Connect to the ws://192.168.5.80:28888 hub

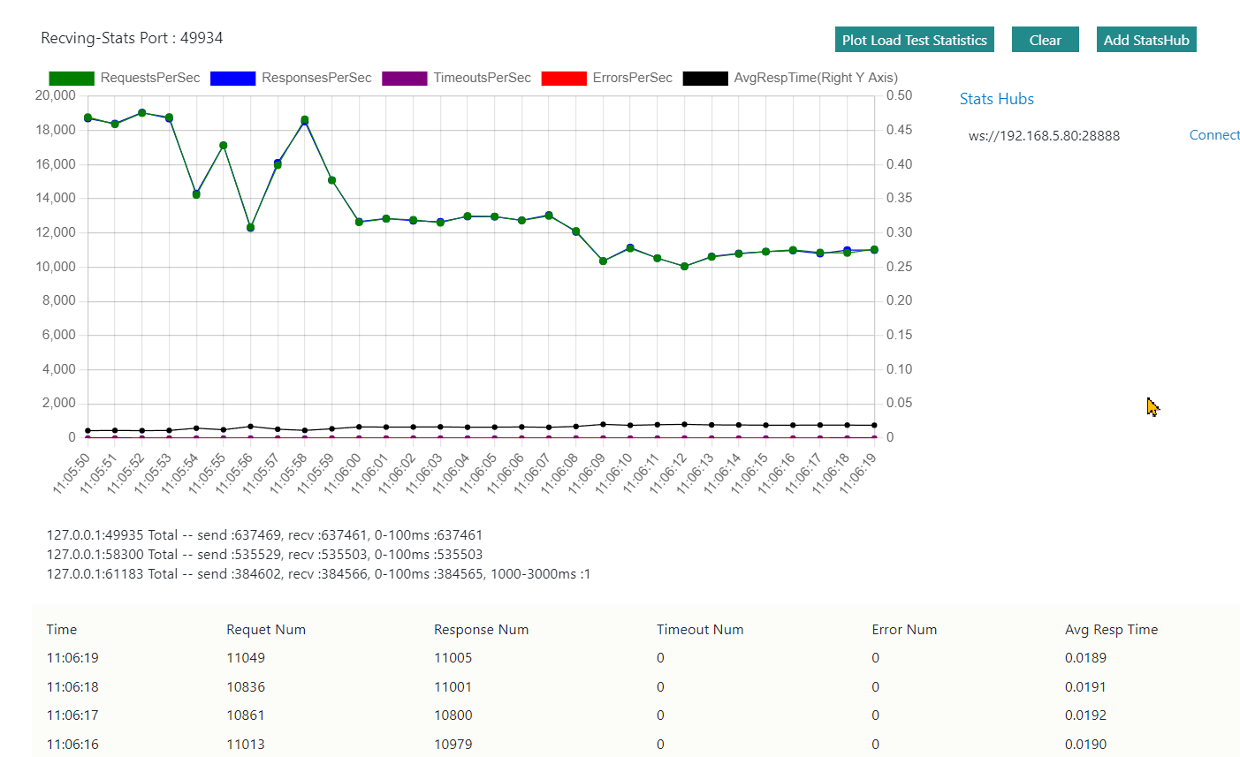1213,135
